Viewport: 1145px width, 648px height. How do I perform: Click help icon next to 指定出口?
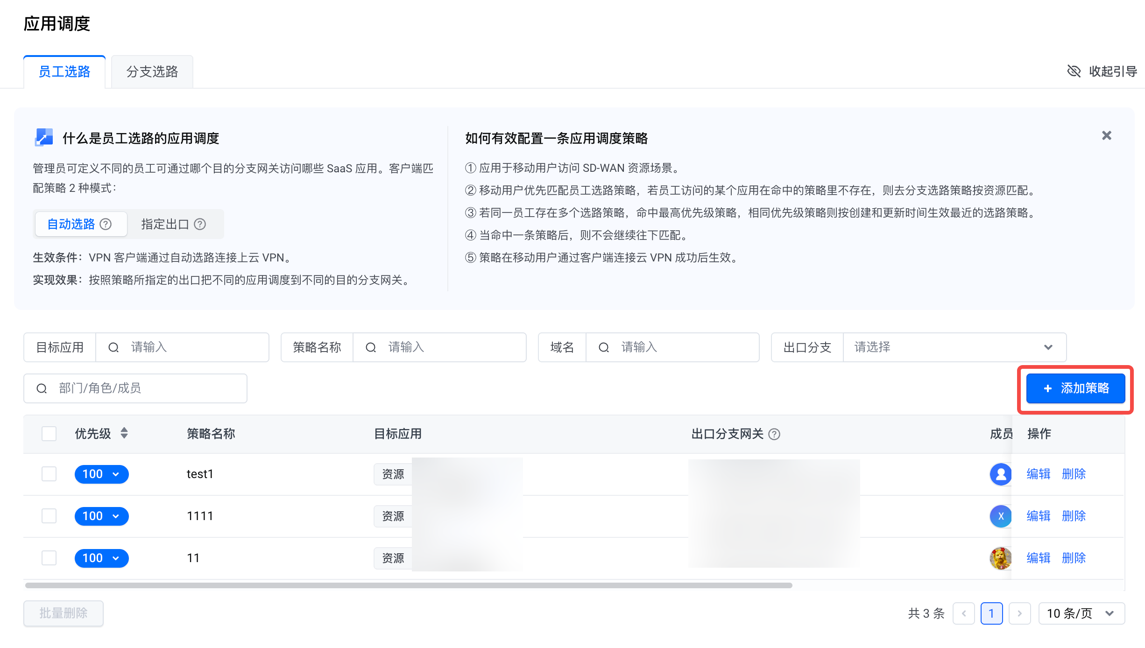[200, 224]
